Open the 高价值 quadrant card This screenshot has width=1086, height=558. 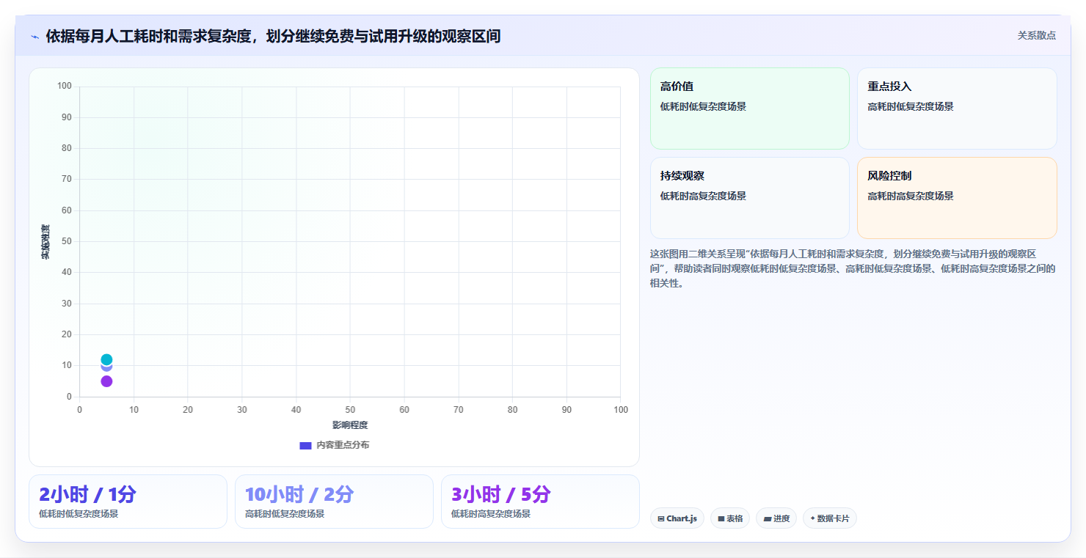coord(749,109)
